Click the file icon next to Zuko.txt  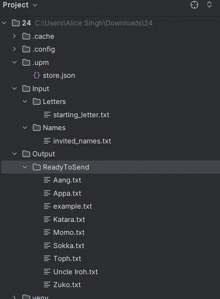(47, 284)
